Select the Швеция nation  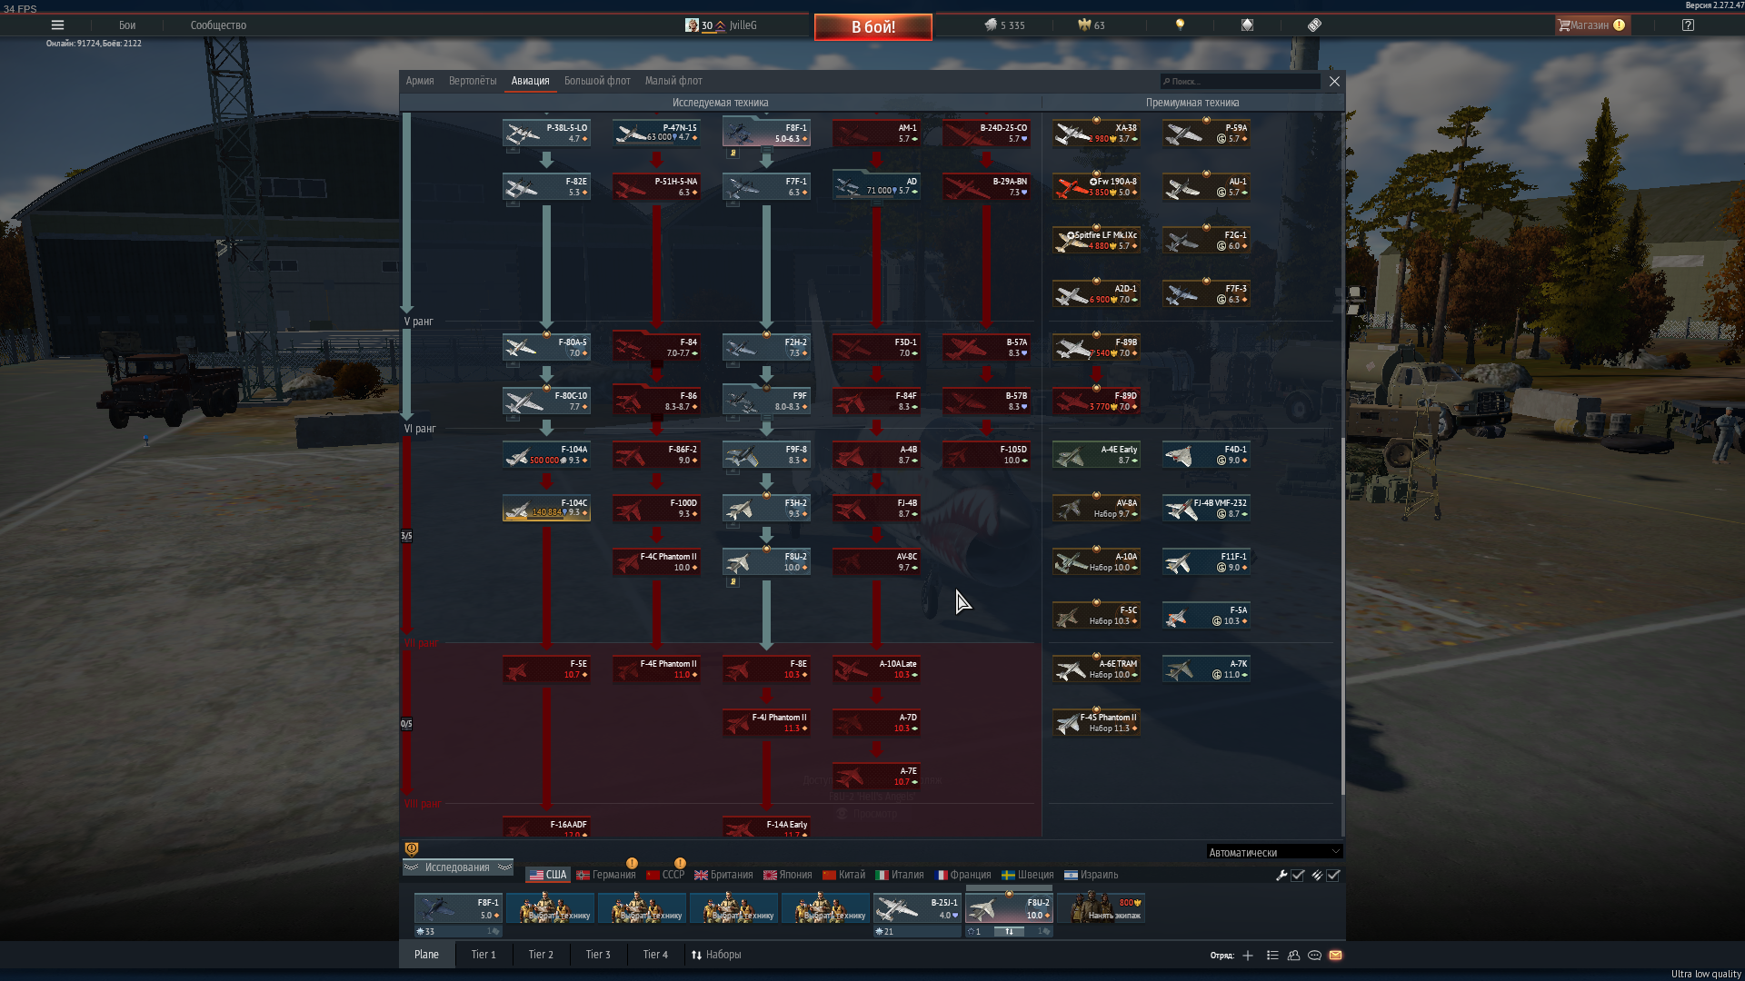tap(1028, 875)
